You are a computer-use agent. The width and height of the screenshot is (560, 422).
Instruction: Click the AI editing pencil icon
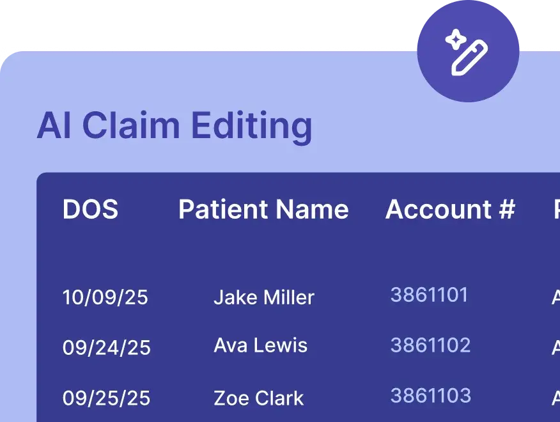(x=469, y=58)
